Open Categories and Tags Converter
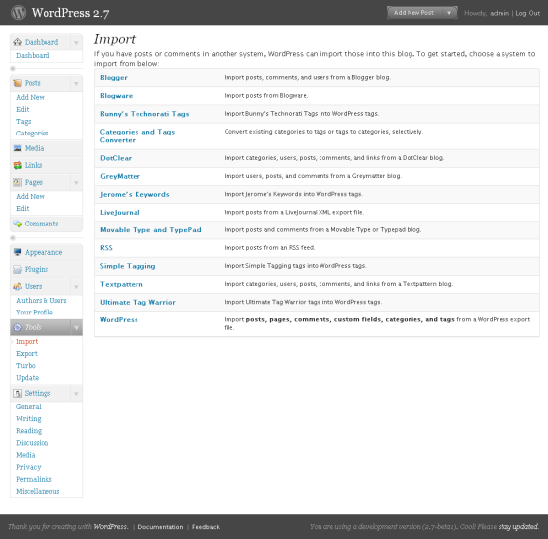The width and height of the screenshot is (548, 539). point(137,135)
